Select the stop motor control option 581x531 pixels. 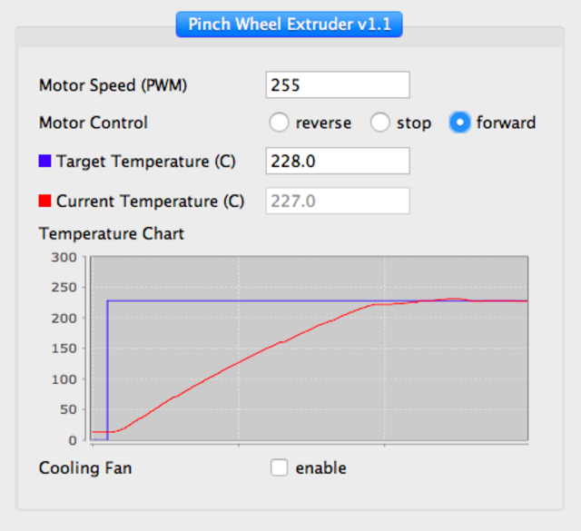(x=379, y=123)
